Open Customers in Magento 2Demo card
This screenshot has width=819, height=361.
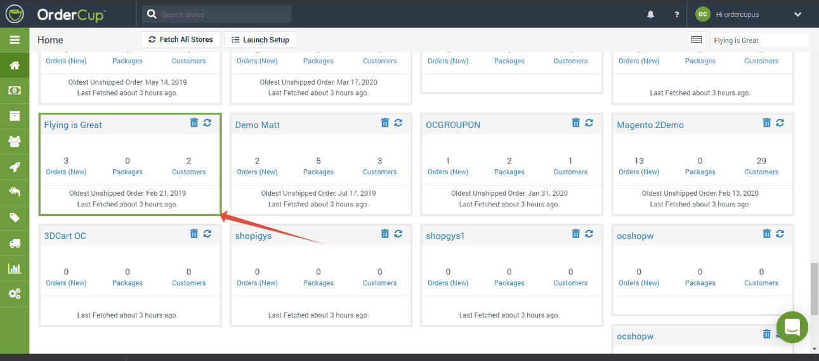tap(761, 172)
